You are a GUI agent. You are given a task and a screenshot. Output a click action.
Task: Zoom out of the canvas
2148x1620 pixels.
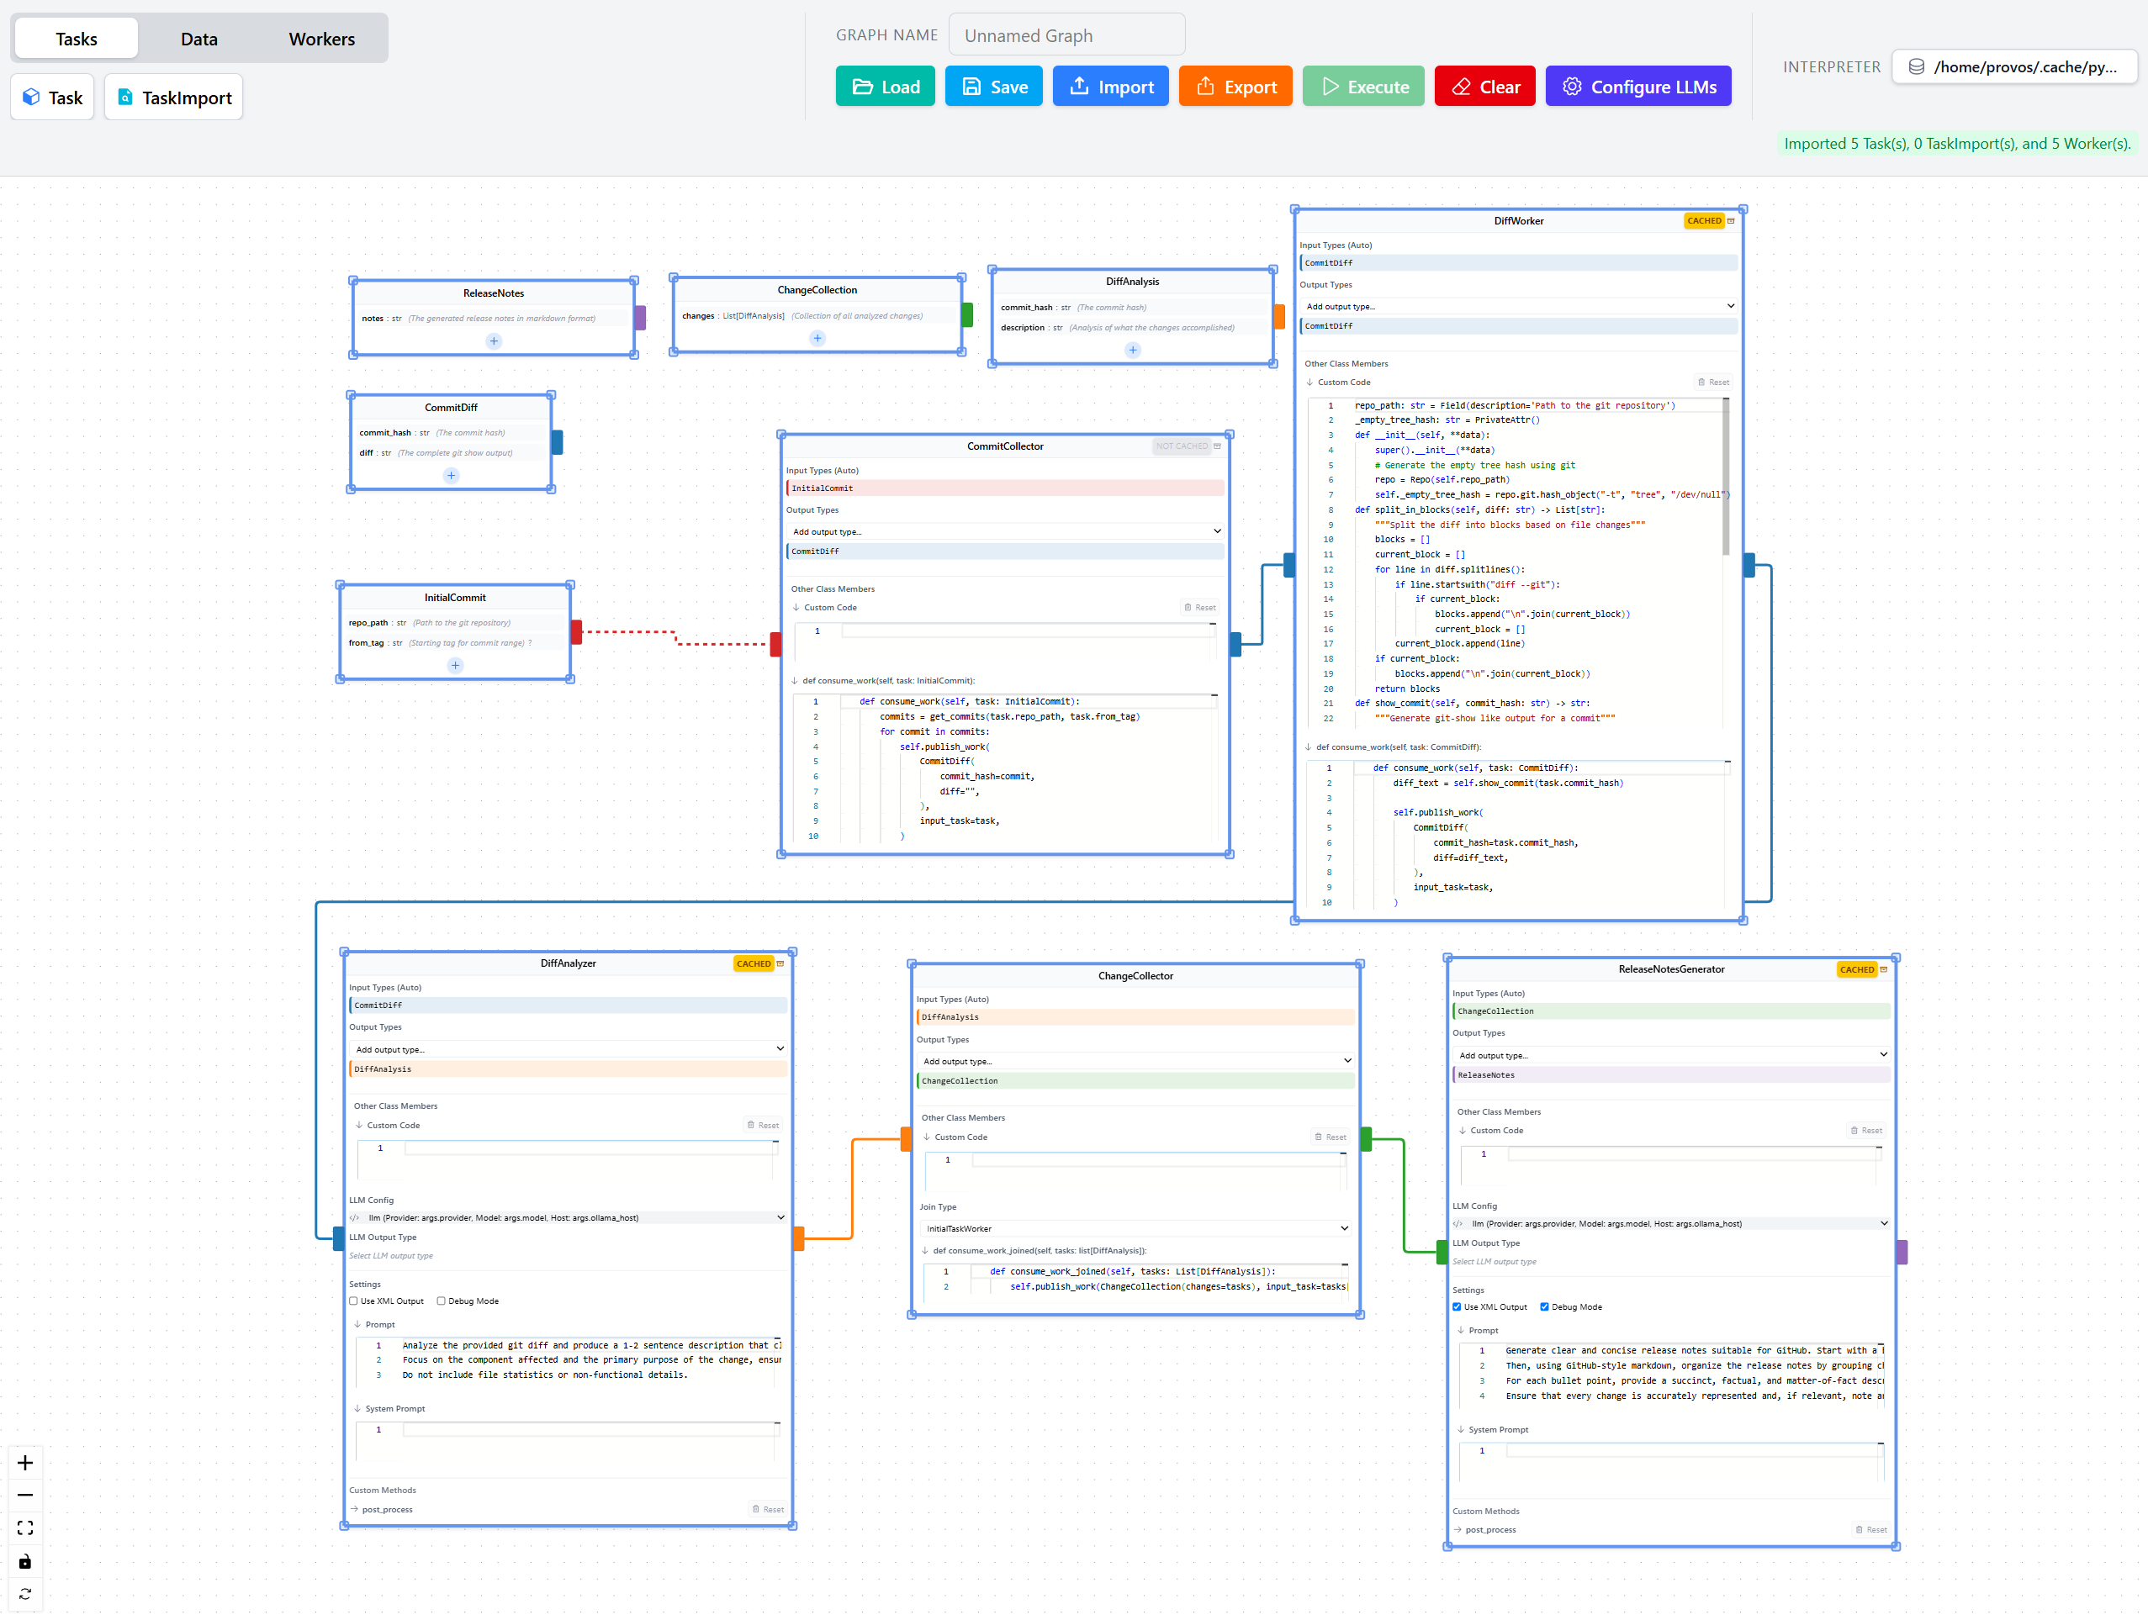(25, 1496)
